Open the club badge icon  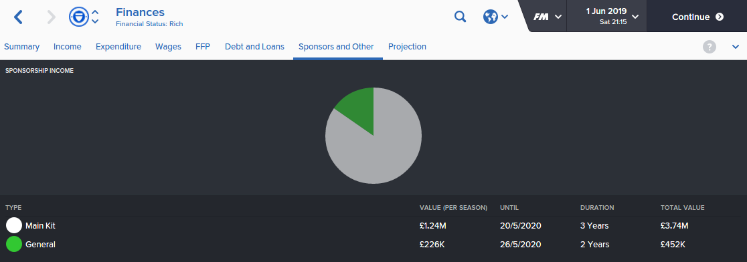pyautogui.click(x=78, y=17)
